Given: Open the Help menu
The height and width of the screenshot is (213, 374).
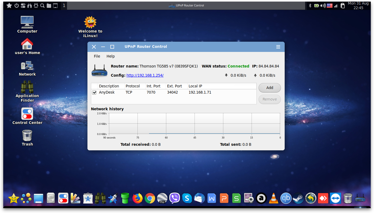Looking at the screenshot, I should point(111,56).
